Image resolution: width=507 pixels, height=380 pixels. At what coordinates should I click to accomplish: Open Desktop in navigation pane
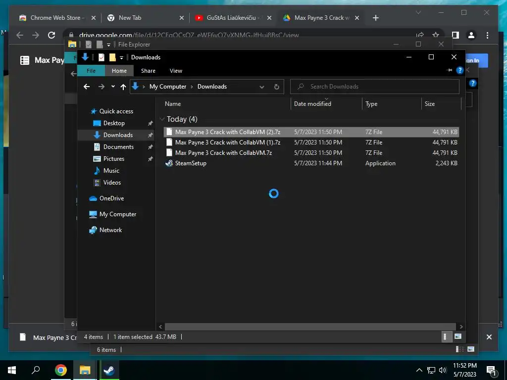click(x=114, y=123)
